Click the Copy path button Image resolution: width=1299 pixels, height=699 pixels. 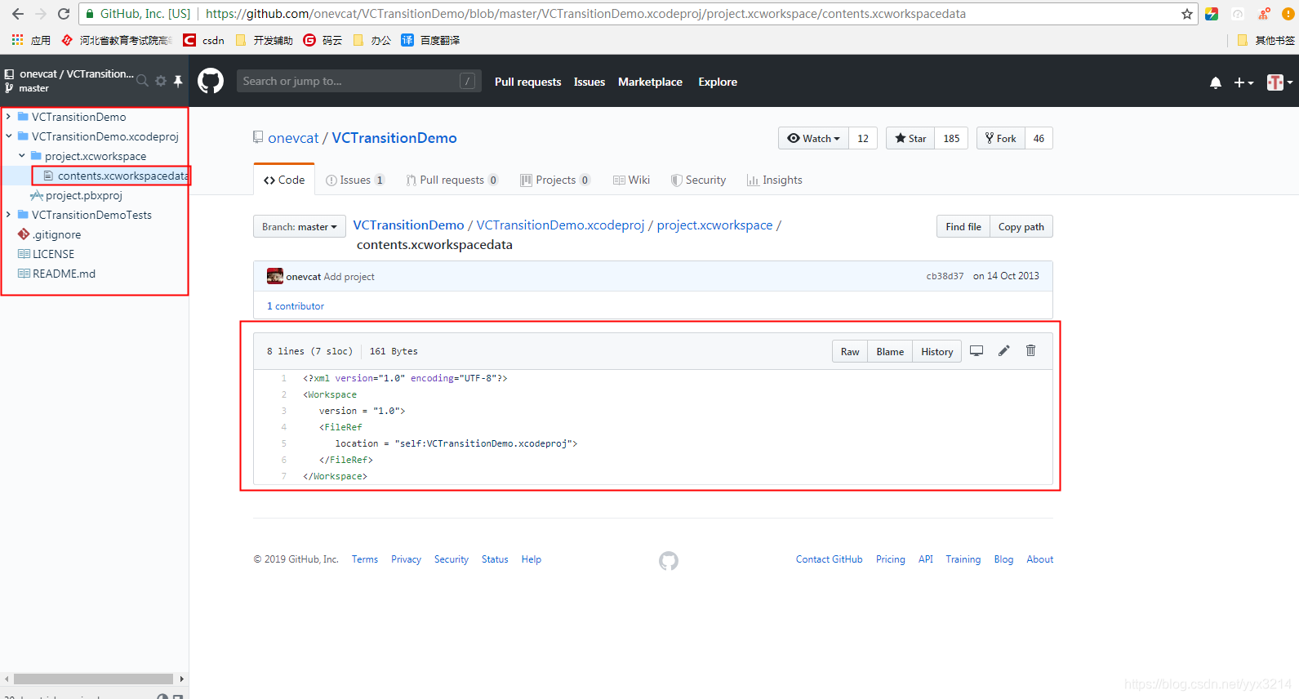[x=1021, y=226]
